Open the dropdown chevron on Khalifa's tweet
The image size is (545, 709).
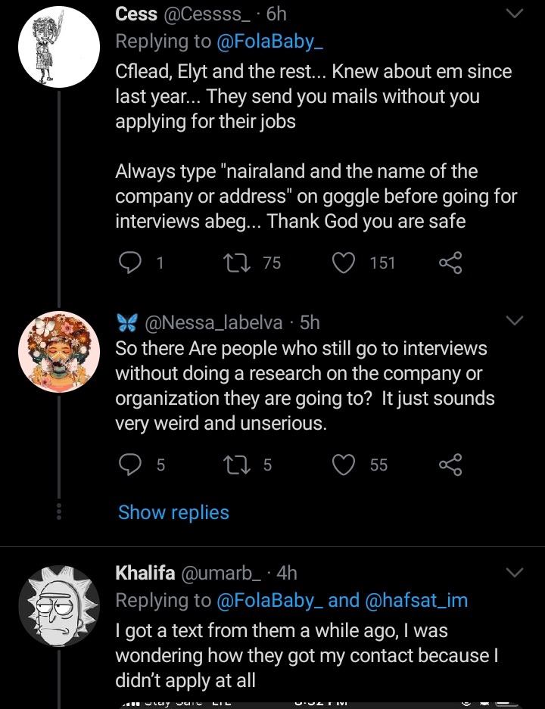coord(514,572)
